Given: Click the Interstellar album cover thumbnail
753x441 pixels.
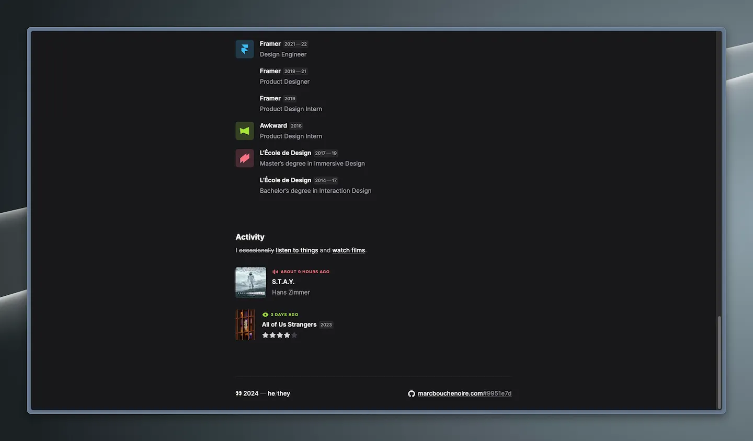Looking at the screenshot, I should pyautogui.click(x=250, y=282).
